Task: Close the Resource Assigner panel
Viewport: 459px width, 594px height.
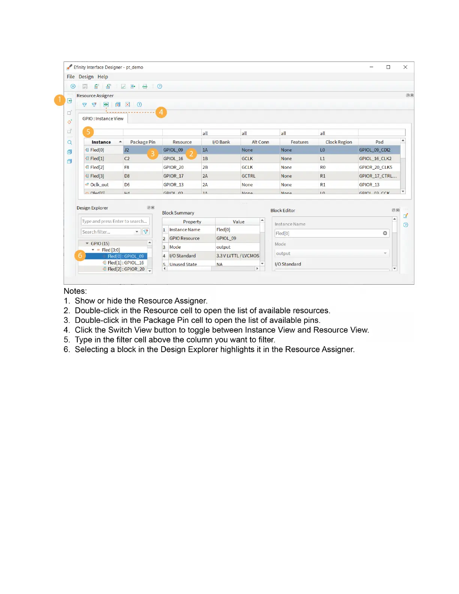Action: 412,95
